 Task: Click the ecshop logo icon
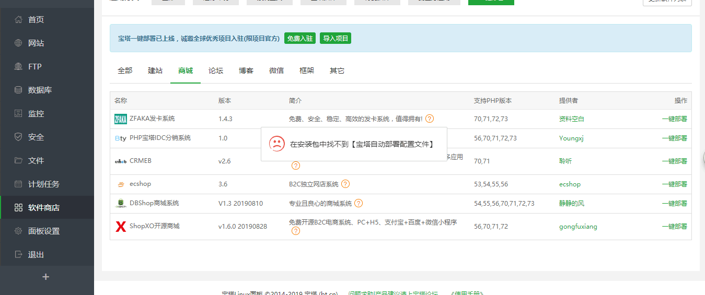(121, 184)
